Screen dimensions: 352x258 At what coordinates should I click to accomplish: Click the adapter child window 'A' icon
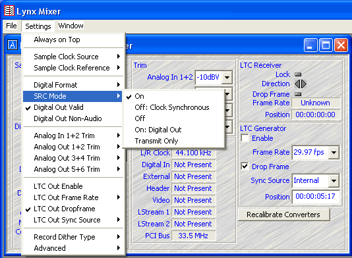(13, 45)
